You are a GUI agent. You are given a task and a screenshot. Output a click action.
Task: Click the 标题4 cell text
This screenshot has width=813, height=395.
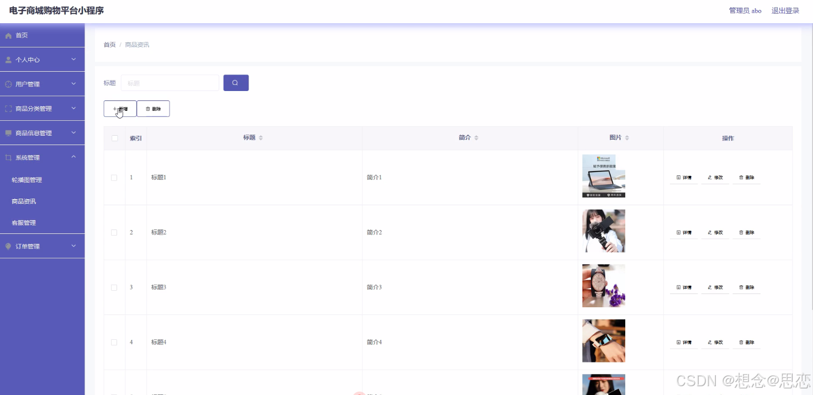[159, 342]
